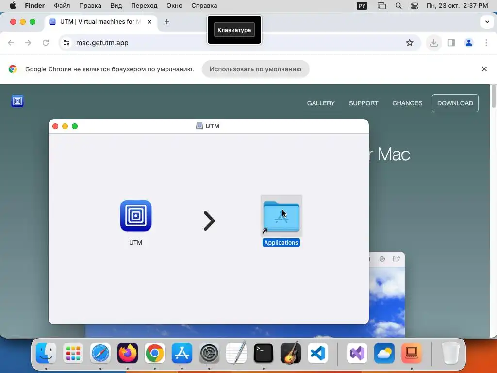This screenshot has width=497, height=373.
Task: Open Finder from the Dock
Action: (x=46, y=353)
